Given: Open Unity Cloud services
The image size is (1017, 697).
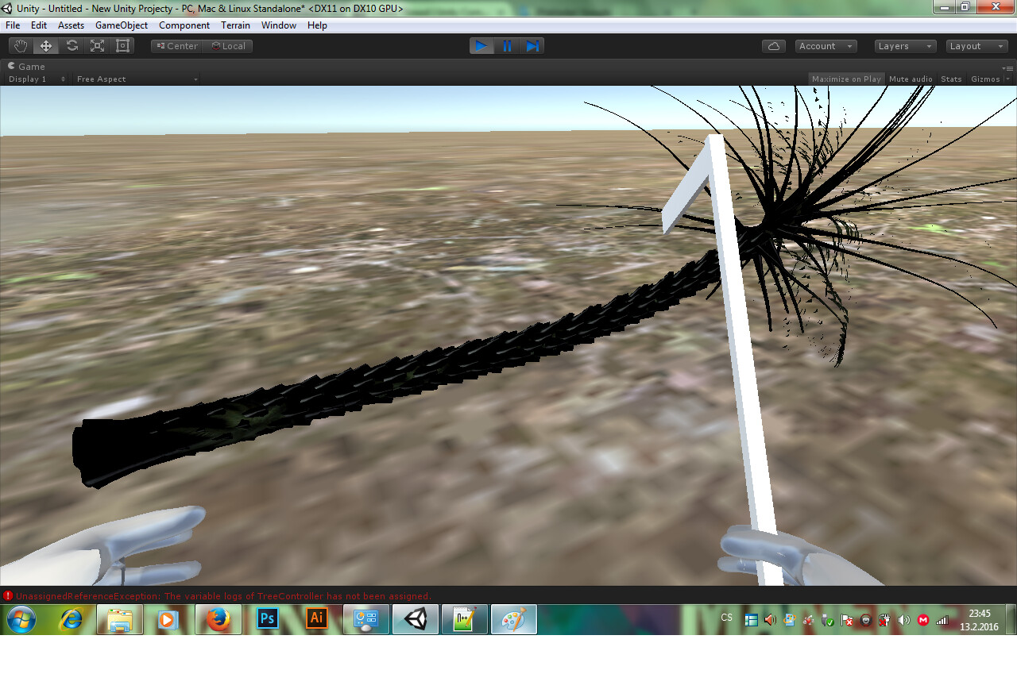Looking at the screenshot, I should click(774, 45).
